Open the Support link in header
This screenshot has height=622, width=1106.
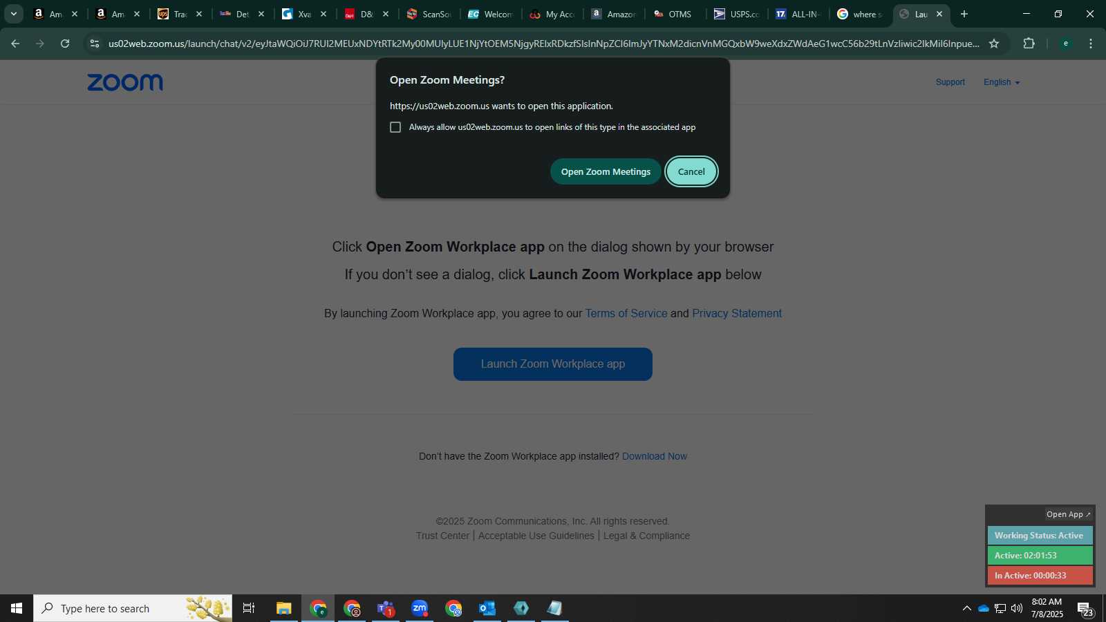click(950, 82)
